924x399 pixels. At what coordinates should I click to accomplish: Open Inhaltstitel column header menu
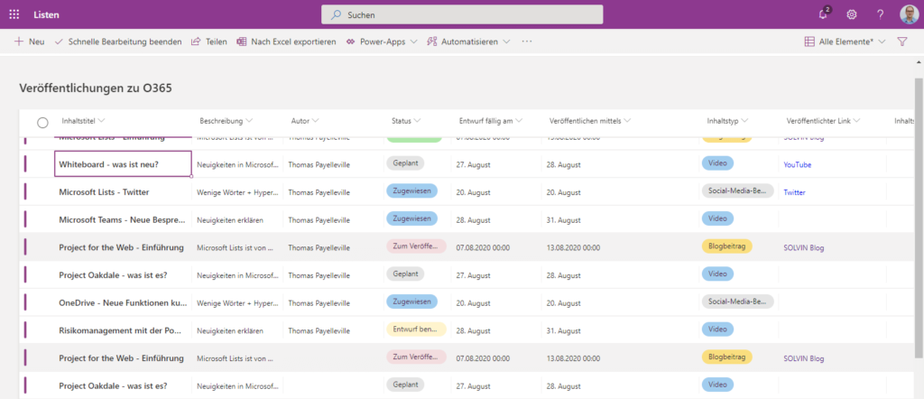(x=83, y=121)
